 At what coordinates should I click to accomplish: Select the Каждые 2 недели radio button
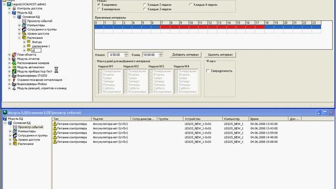pyautogui.click(x=145, y=5)
